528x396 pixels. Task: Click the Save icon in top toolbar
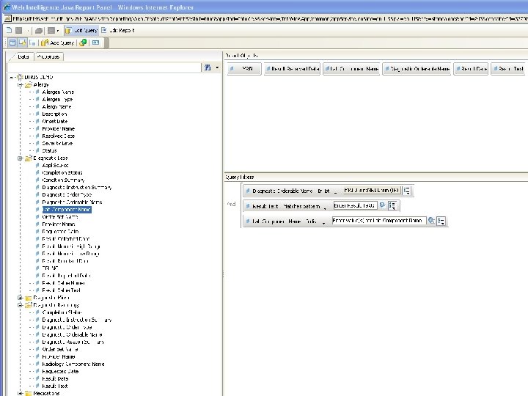19,30
